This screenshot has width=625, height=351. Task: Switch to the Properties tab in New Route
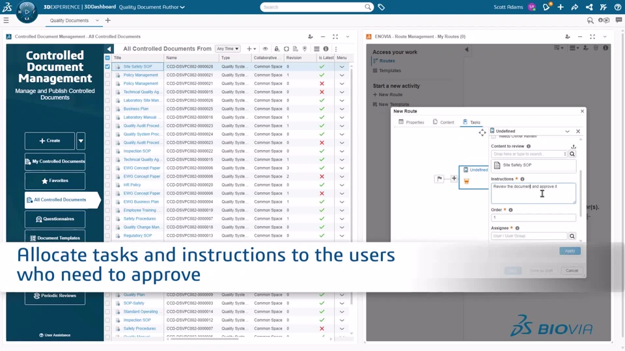(411, 122)
